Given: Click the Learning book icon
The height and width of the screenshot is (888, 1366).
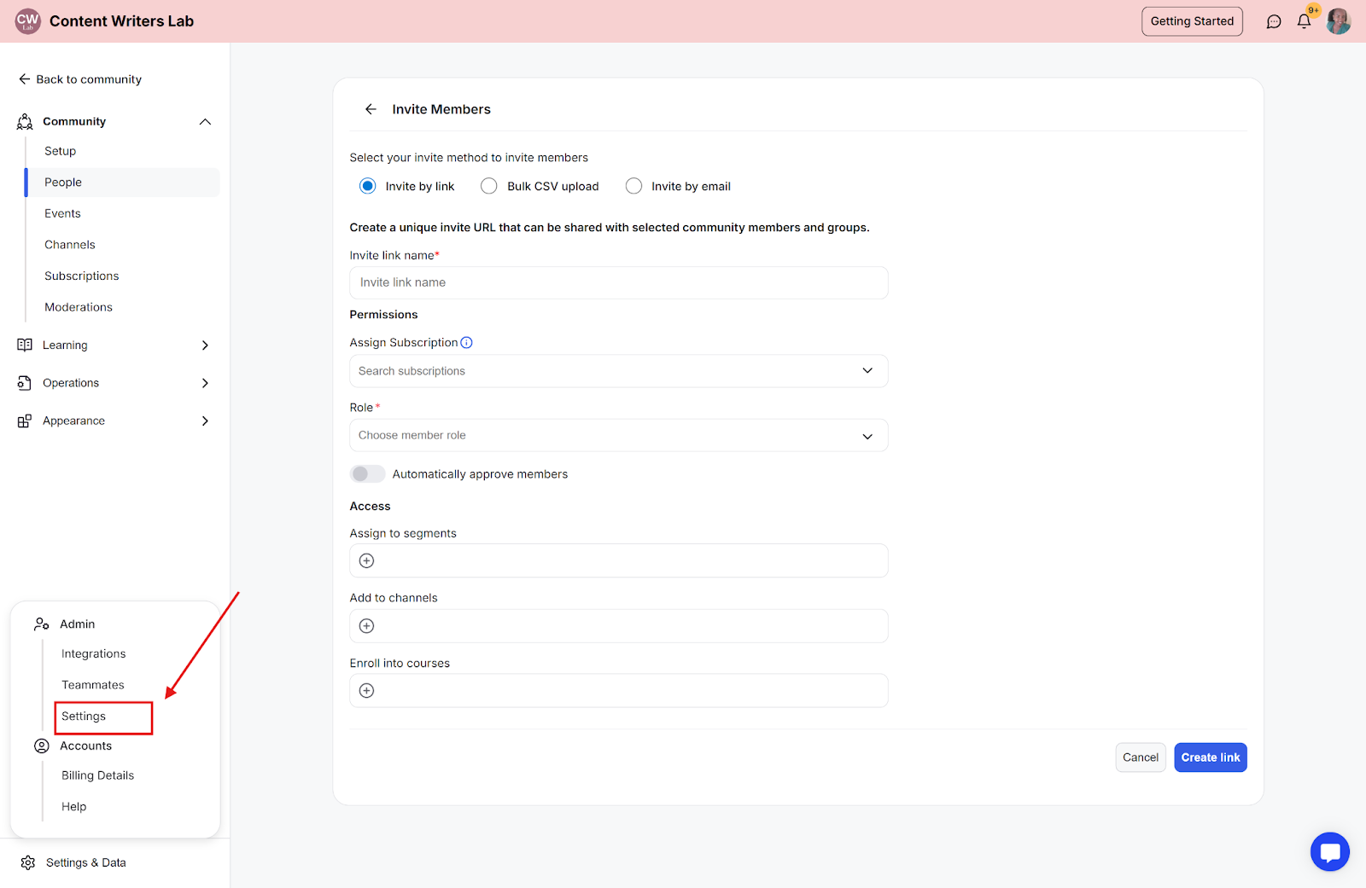Looking at the screenshot, I should tap(25, 345).
